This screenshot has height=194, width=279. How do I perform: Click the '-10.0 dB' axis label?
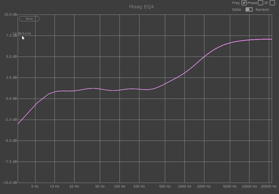[10, 183]
